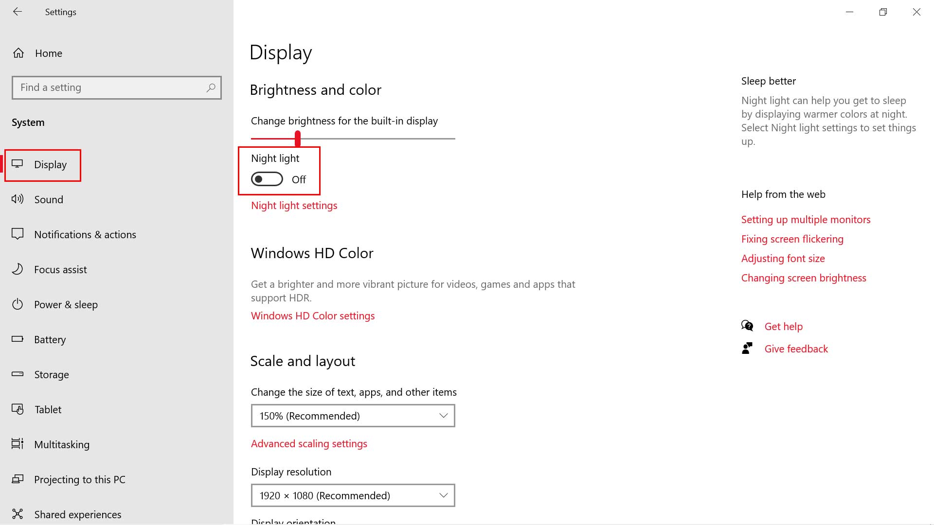Toggle Night light to enable warmer colors
The width and height of the screenshot is (934, 525).
[267, 179]
